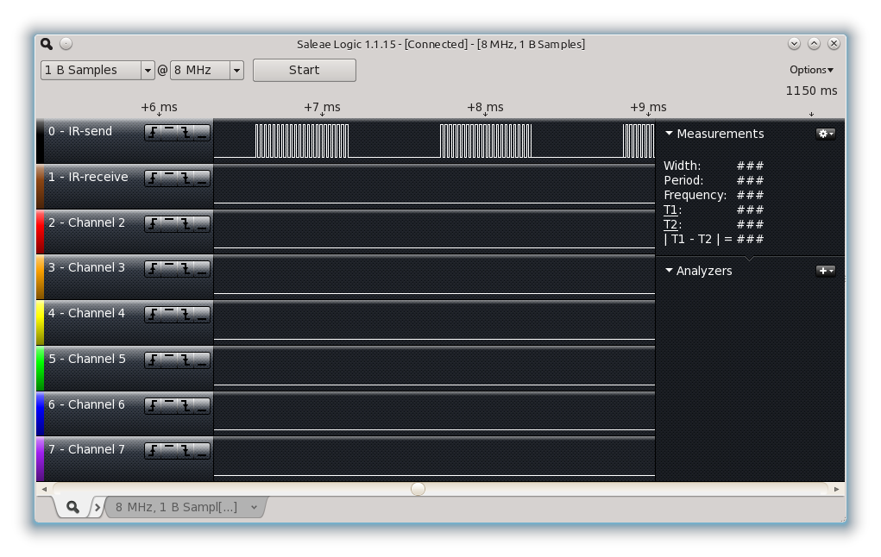Set rising edge trigger on IR-receive channel
881x557 pixels.
pyautogui.click(x=153, y=178)
